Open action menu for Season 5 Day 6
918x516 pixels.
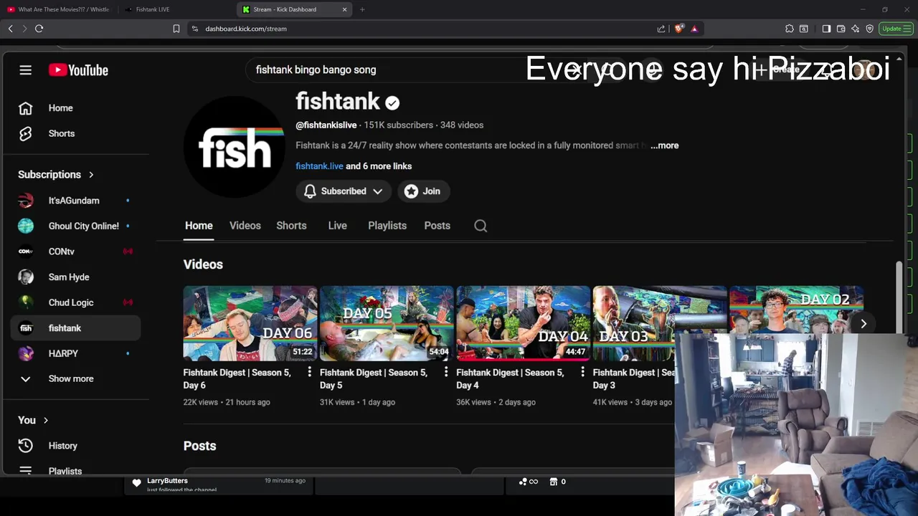click(x=310, y=372)
